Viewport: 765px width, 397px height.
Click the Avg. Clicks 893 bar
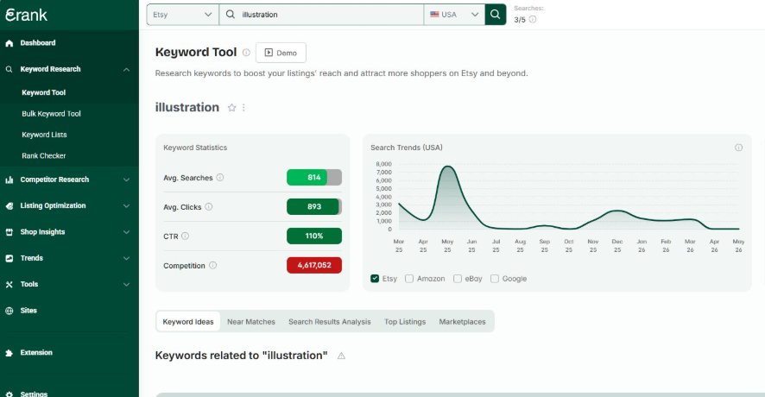point(314,207)
